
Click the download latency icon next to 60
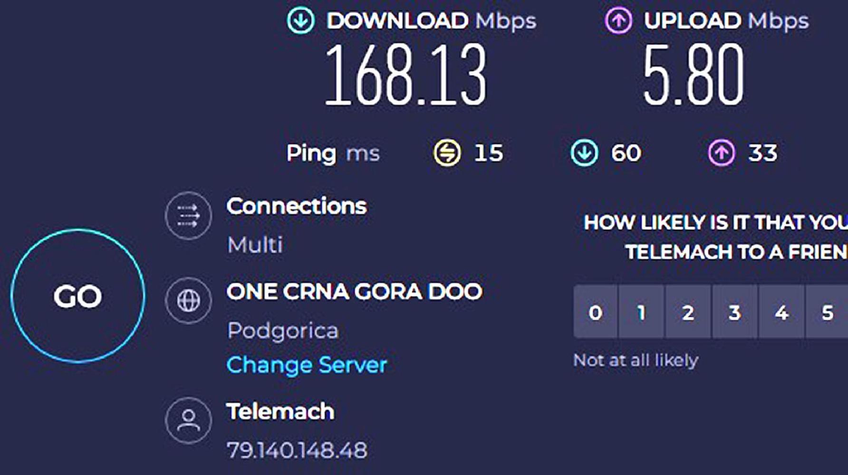(x=584, y=153)
